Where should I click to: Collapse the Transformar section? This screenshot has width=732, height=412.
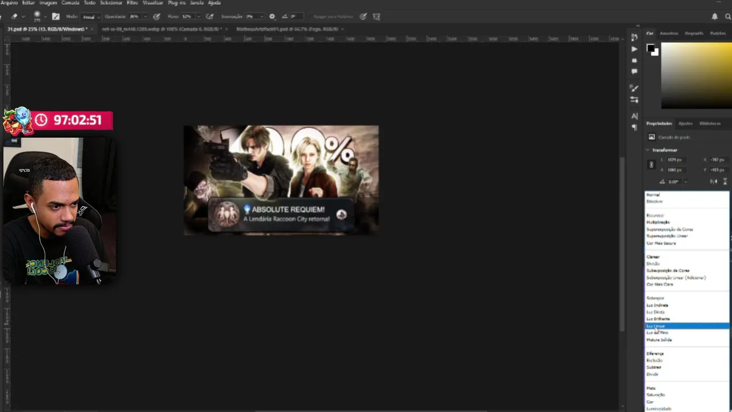tap(648, 150)
